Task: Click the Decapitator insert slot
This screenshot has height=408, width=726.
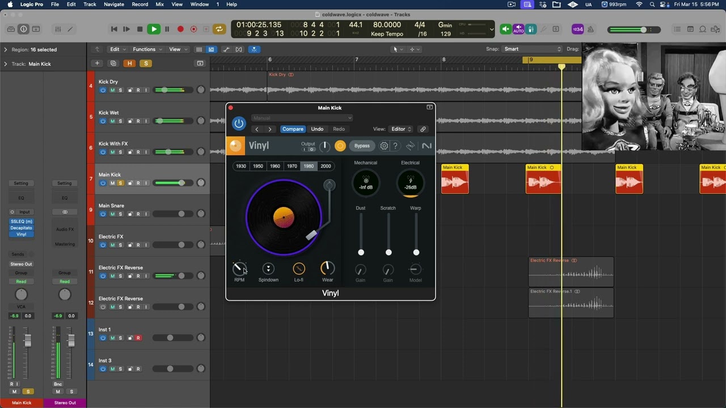Action: pyautogui.click(x=22, y=228)
